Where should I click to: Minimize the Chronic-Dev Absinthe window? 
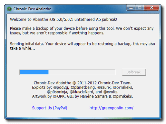tap(131, 8)
